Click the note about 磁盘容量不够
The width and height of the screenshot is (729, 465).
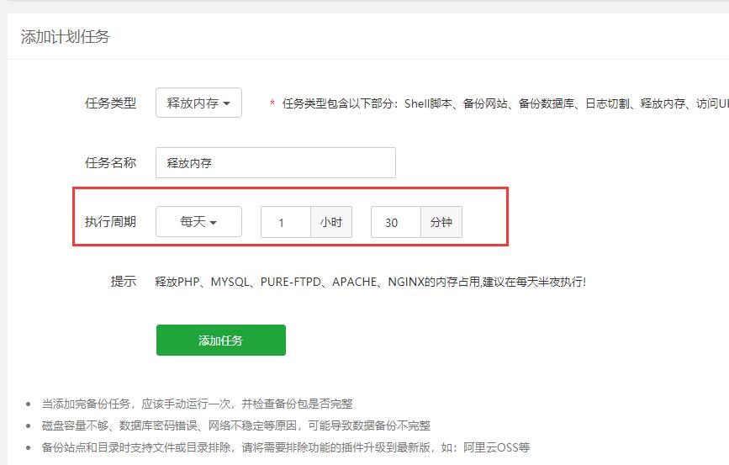coord(235,425)
